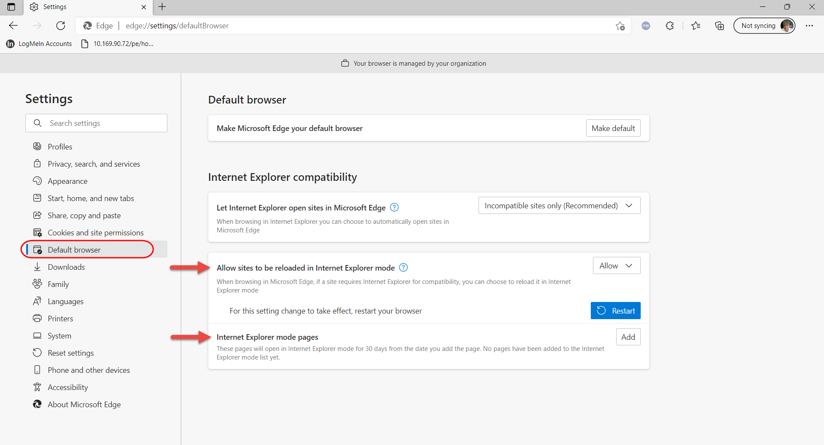Screen dimensions: 824x445
Task: Open the tab actions menu icon
Action: click(11, 7)
